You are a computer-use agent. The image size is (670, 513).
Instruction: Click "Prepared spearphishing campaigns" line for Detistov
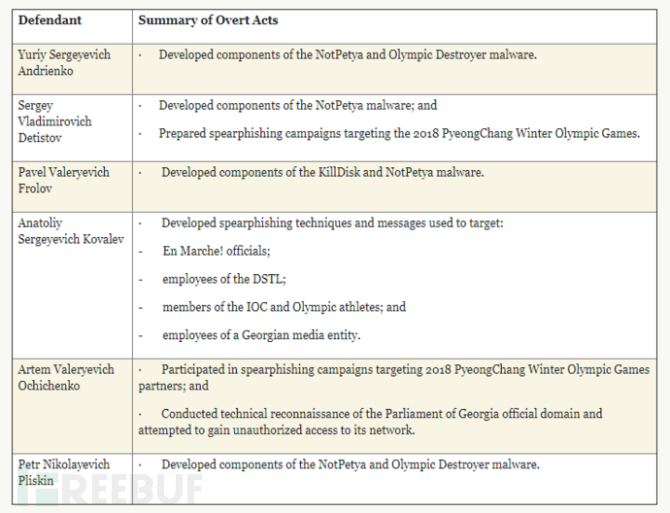coord(398,133)
